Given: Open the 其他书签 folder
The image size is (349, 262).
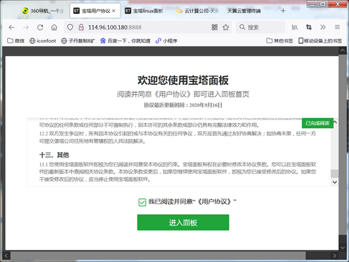Looking at the screenshot, I should click(280, 41).
